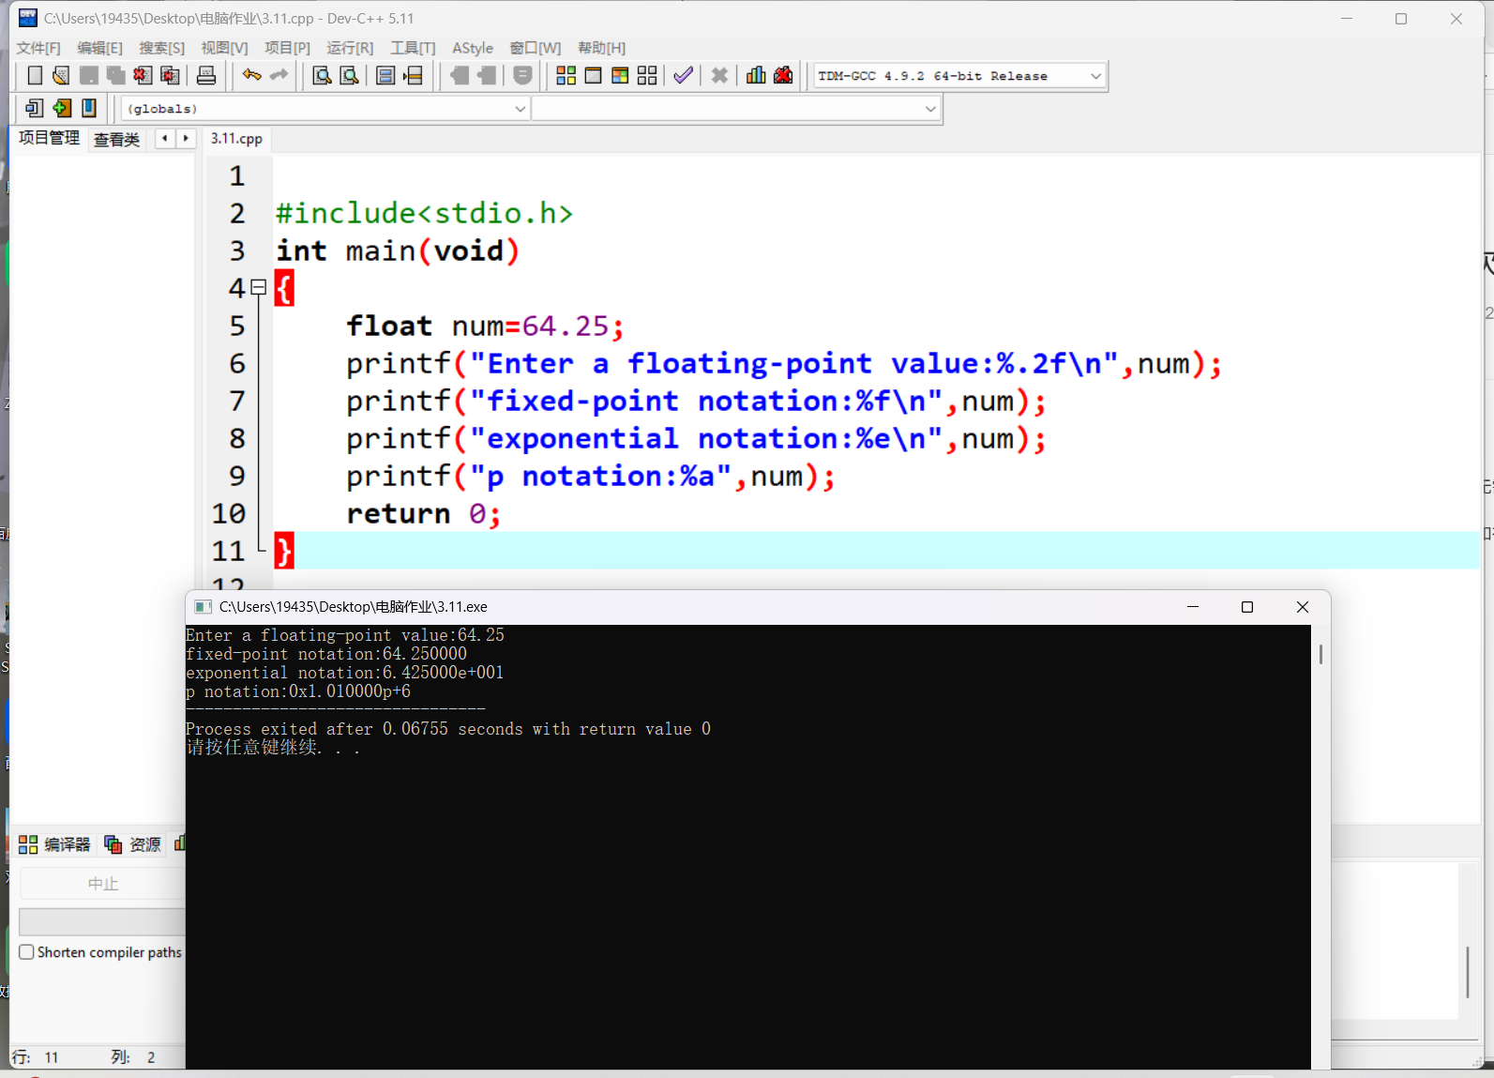Print the current file
1494x1078 pixels.
(x=206, y=76)
